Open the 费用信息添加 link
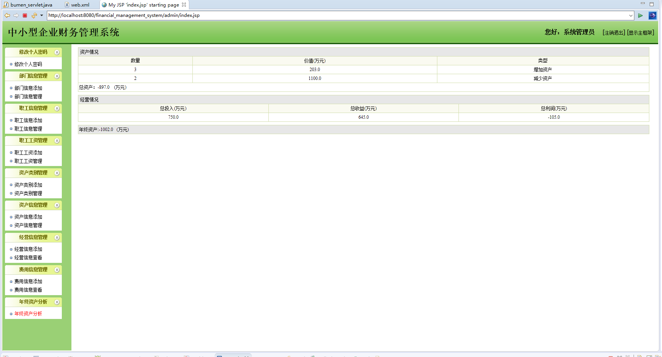Screen dimensions: 662x357 [28, 281]
